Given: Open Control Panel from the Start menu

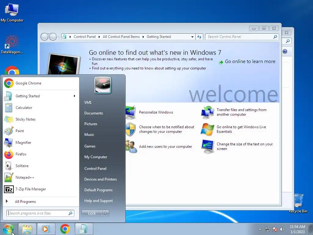Looking at the screenshot, I should click(x=102, y=169).
